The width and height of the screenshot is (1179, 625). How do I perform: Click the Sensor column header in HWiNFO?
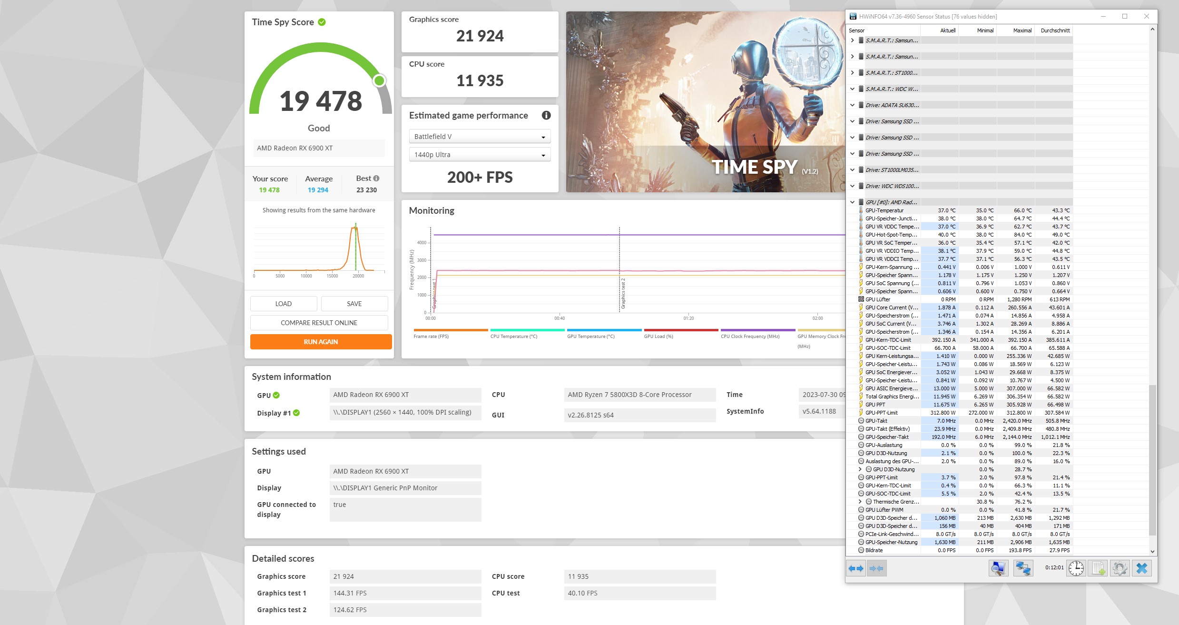(x=884, y=30)
